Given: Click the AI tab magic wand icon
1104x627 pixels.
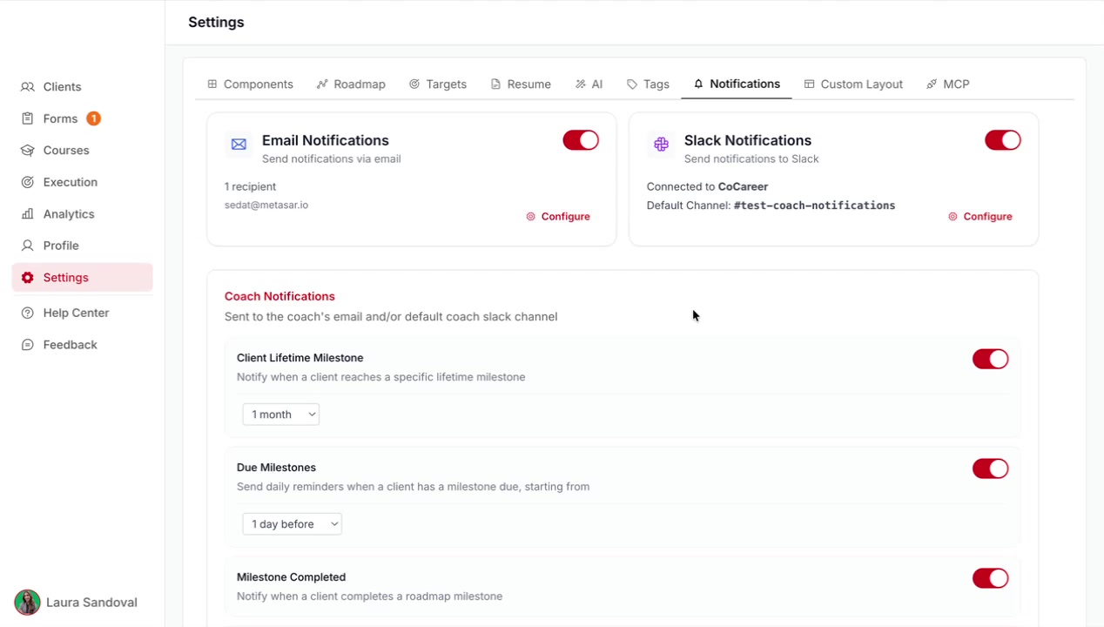Looking at the screenshot, I should (x=581, y=84).
